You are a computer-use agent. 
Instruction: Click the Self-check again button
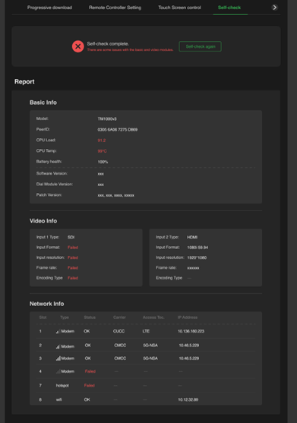tap(201, 46)
